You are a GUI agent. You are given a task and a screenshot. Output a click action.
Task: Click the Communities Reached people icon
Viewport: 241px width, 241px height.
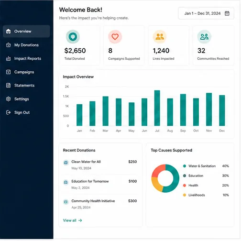tap(204, 37)
